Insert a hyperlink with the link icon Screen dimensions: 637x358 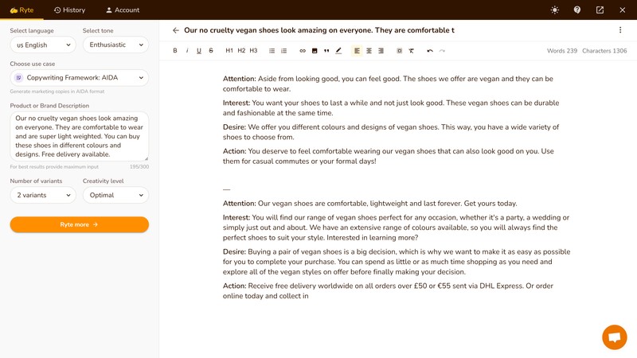(x=303, y=51)
